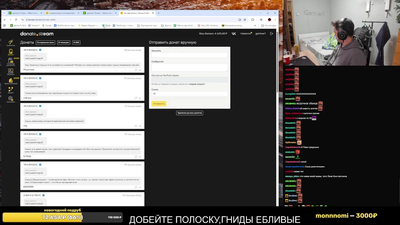
Task: Open the Виджеты sidebar section
Action: pos(11,72)
